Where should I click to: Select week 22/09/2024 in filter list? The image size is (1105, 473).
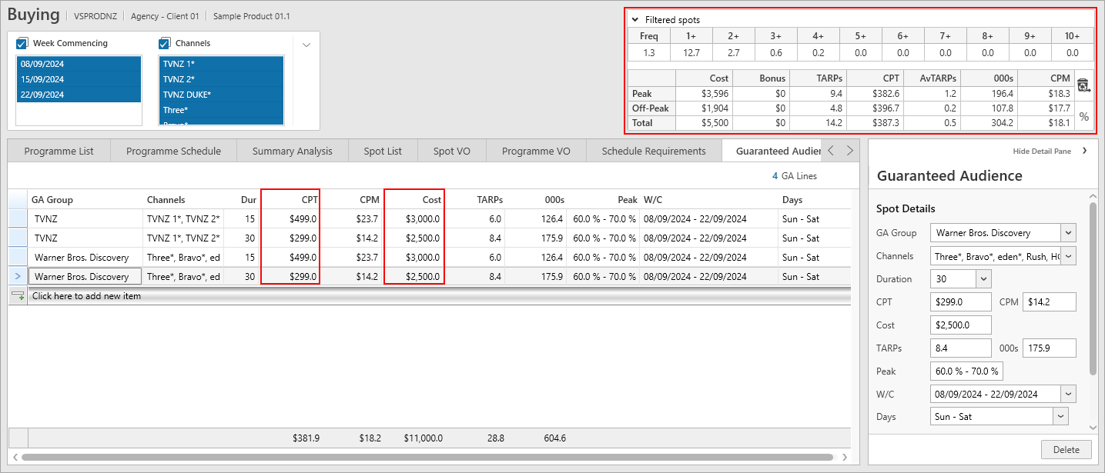click(x=79, y=95)
